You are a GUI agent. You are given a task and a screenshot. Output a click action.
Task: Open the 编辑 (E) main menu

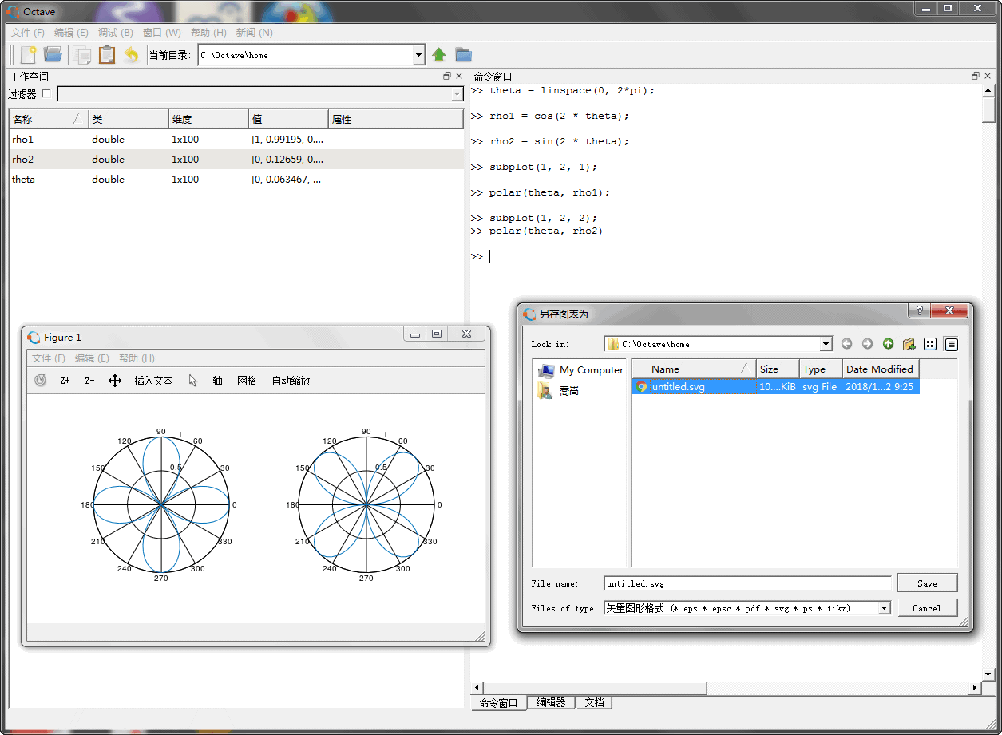[x=71, y=33]
